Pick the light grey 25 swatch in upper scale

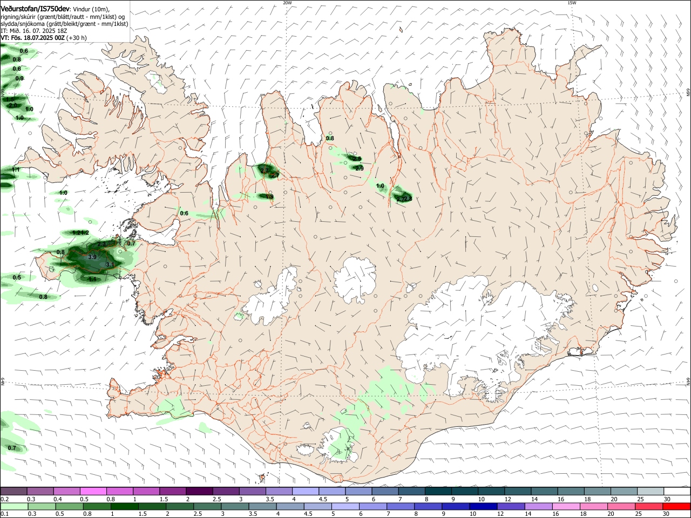[x=651, y=491]
